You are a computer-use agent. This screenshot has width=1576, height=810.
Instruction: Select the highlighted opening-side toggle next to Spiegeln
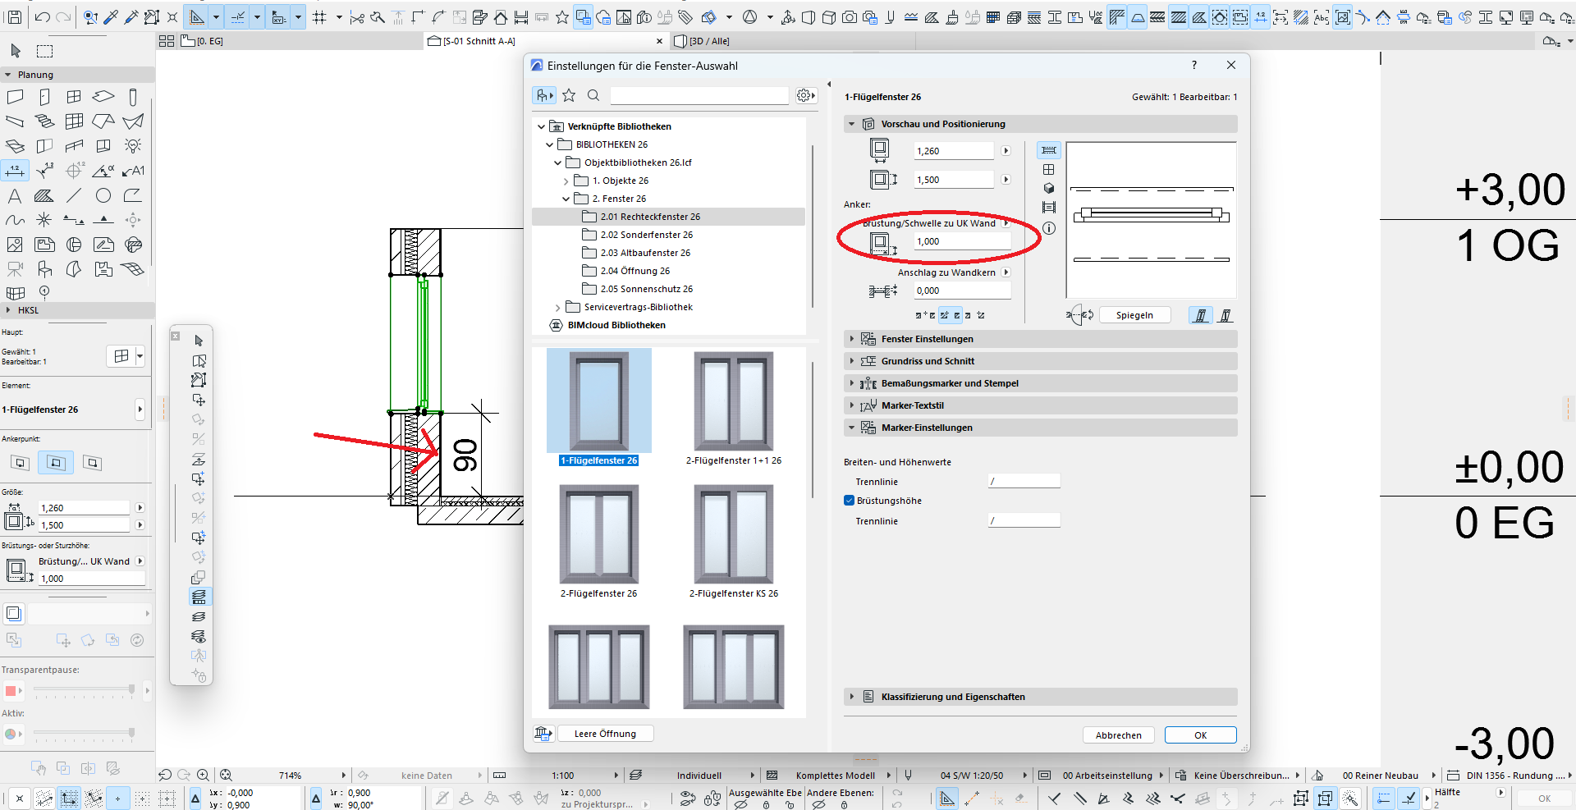pos(1201,315)
